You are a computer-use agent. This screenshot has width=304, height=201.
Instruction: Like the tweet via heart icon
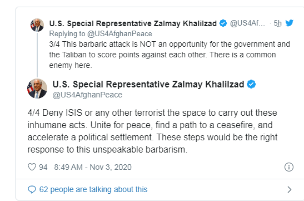click(x=32, y=167)
